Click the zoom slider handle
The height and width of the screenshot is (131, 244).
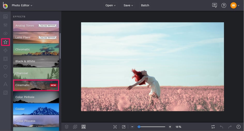point(139,127)
